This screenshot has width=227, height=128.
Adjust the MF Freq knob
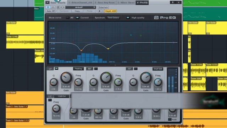point(118,82)
